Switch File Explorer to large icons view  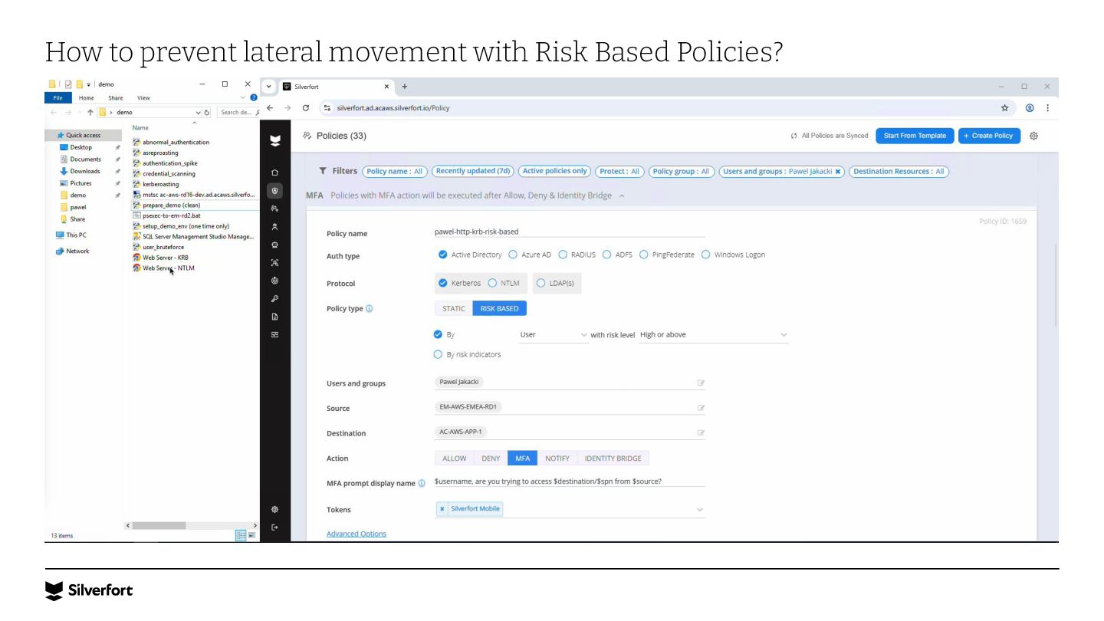pyautogui.click(x=251, y=535)
